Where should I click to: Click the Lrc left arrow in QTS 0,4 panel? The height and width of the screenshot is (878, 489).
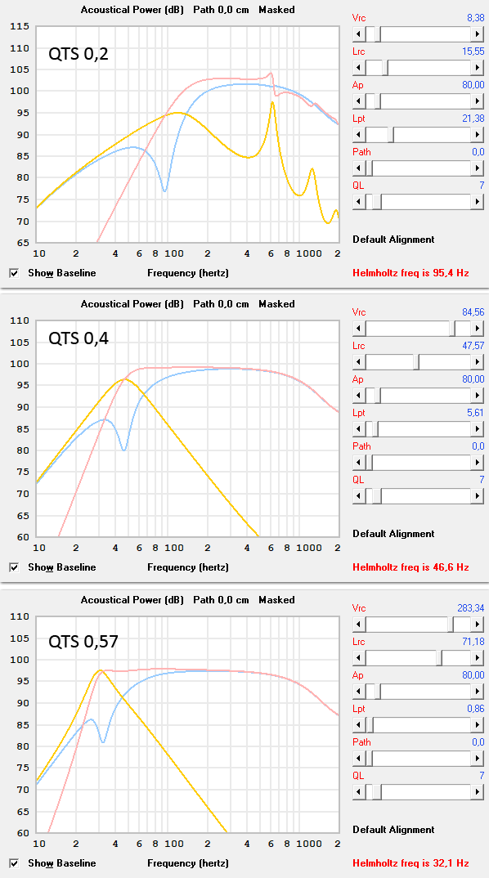359,362
